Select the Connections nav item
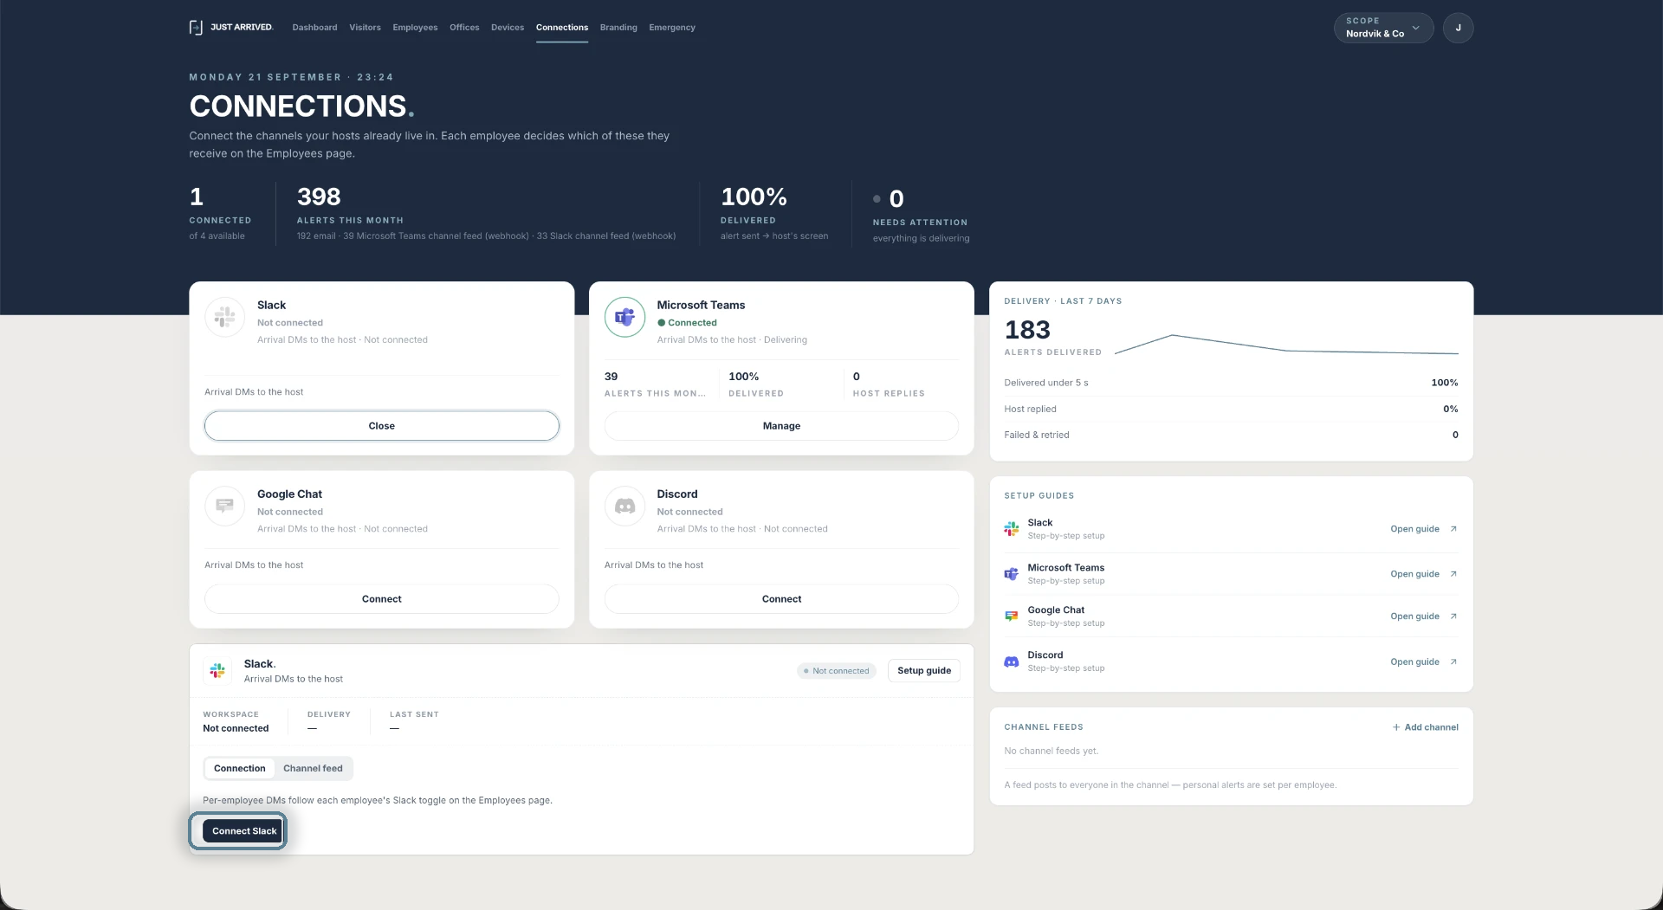 point(562,28)
